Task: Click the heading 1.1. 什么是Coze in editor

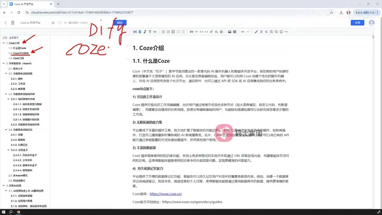Action: click(x=151, y=61)
